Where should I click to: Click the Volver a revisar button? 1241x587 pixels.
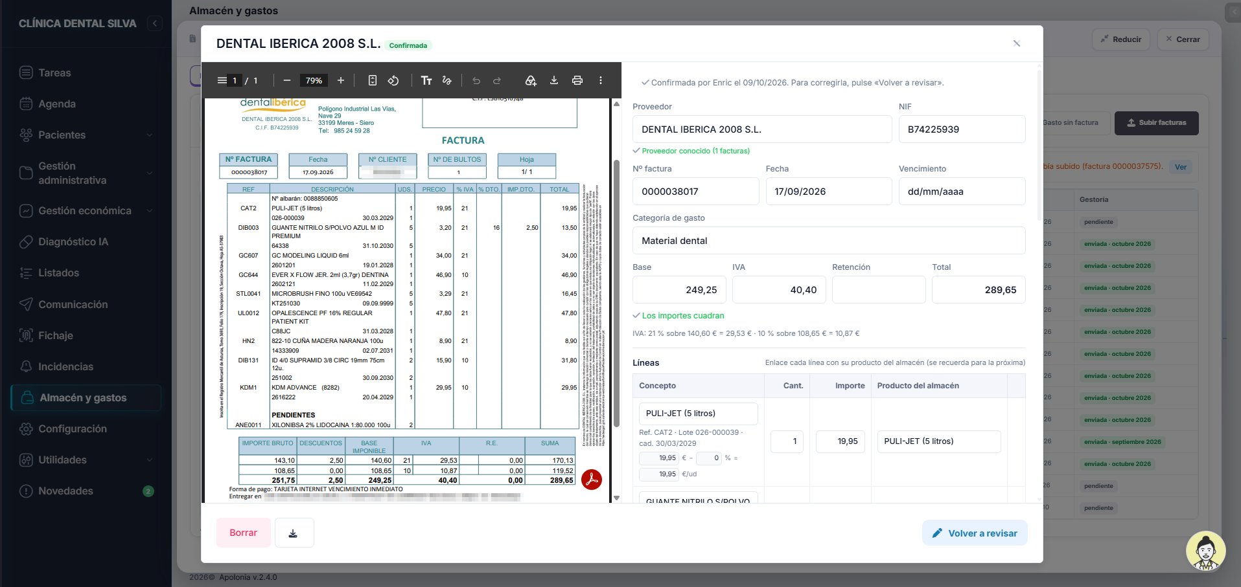point(975,533)
